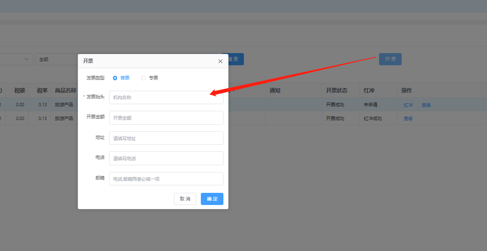Open the 全部 filter dropdown
The image size is (487, 251).
[56, 59]
